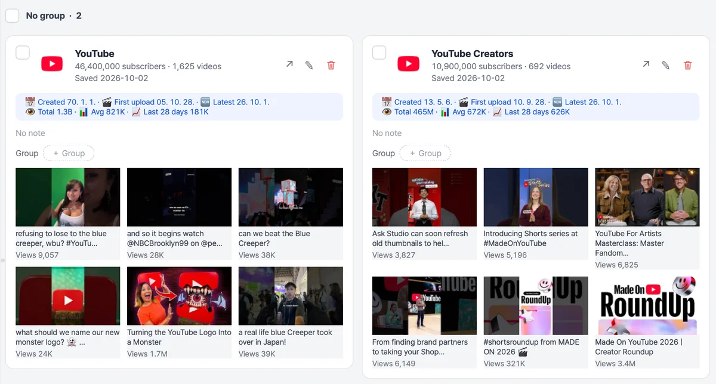Click the 'No group · 2' heading

click(x=54, y=16)
